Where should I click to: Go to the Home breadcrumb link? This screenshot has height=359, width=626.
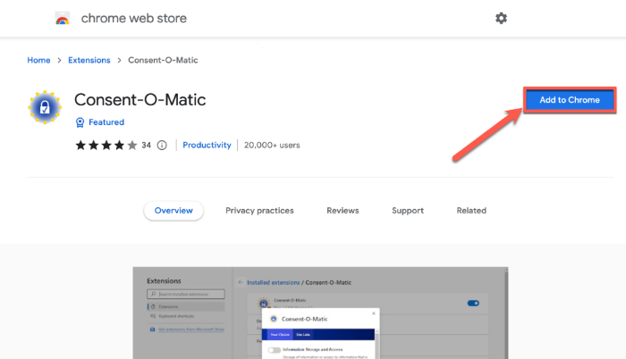[x=38, y=60]
